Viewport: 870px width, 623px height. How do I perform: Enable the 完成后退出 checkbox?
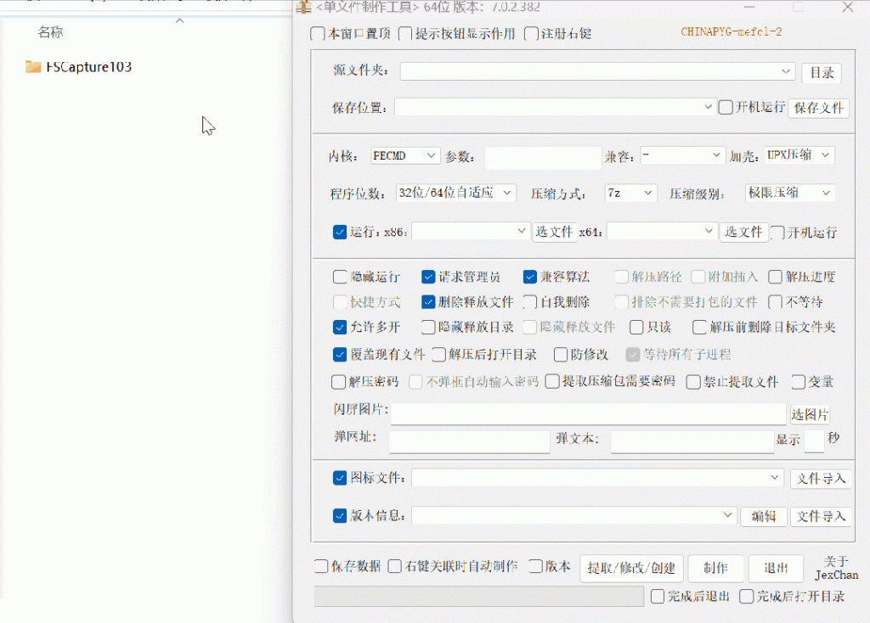pyautogui.click(x=657, y=596)
